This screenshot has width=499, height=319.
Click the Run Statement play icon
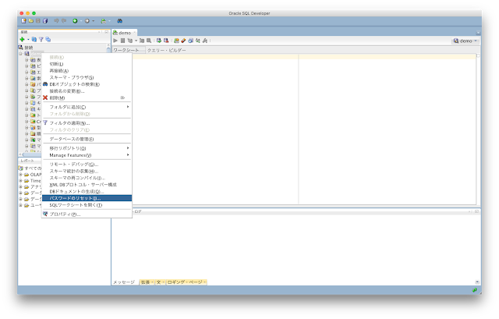[115, 41]
